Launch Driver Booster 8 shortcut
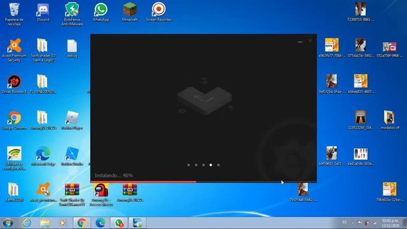This screenshot has height=229, width=407. tap(14, 84)
